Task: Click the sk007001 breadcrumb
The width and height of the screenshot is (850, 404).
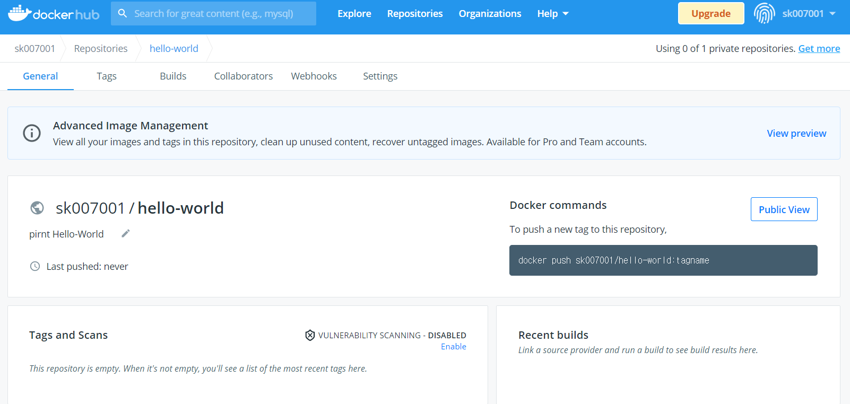Action: point(34,49)
